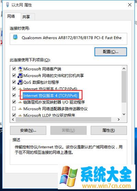Click the list scroll down arrow
137x191 pixels.
124,114
